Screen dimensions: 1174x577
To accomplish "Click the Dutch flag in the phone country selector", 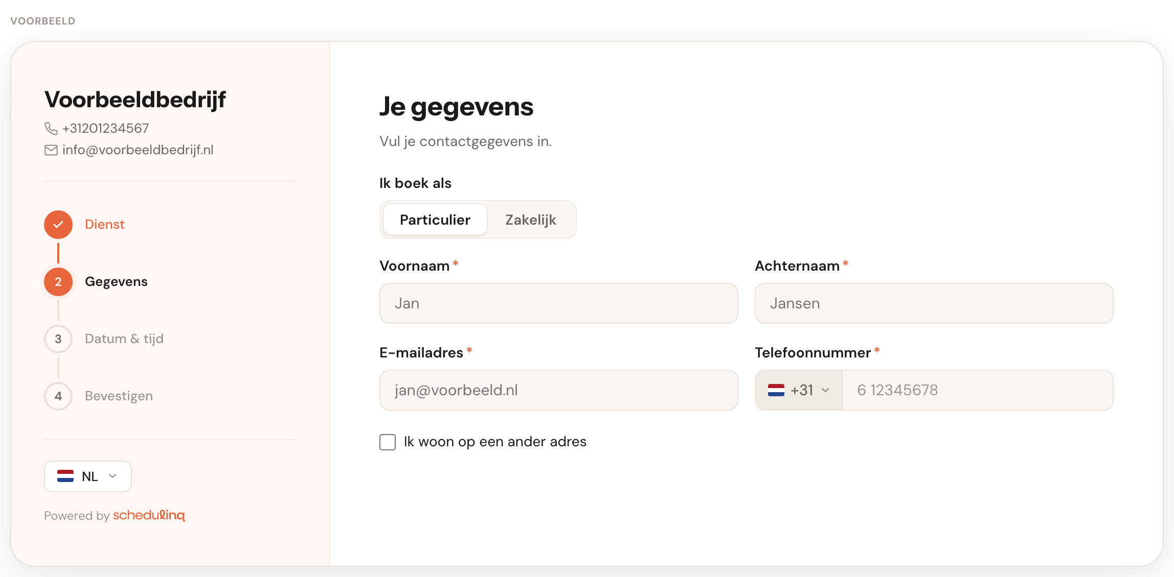I will 776,390.
